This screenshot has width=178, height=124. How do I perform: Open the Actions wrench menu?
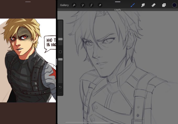(x=74, y=5)
